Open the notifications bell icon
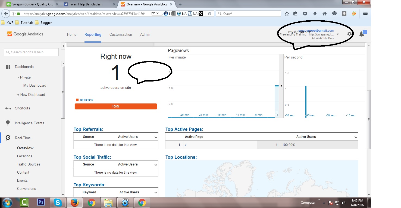The width and height of the screenshot is (401, 208). click(362, 34)
